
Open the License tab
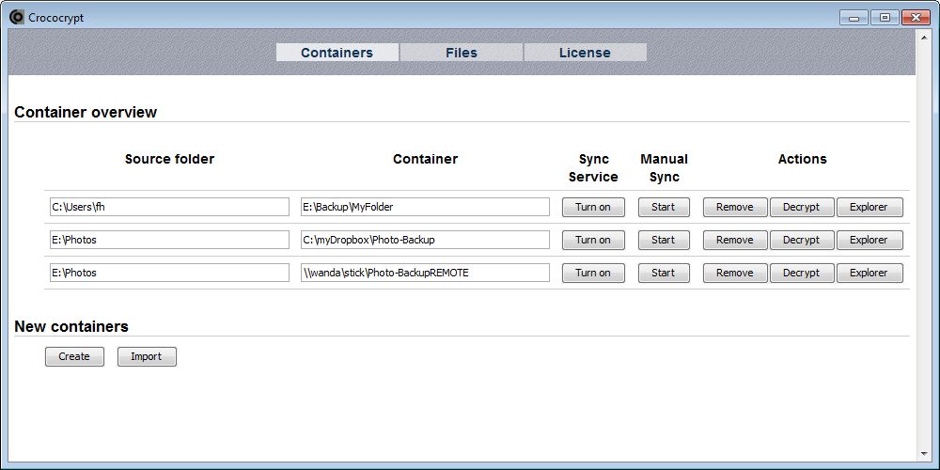coord(585,53)
